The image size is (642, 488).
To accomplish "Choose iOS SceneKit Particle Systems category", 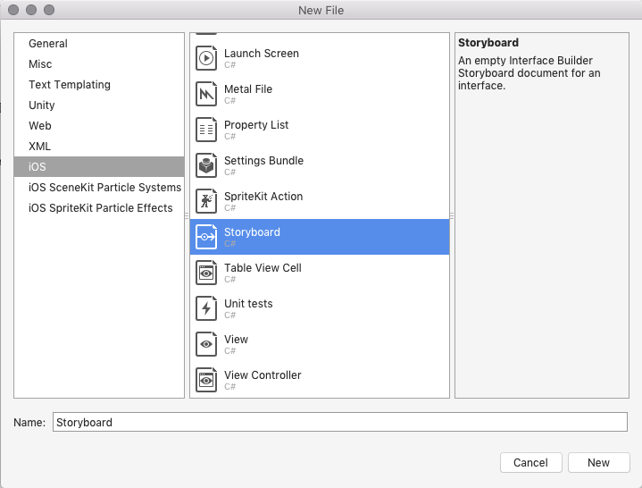I will (x=99, y=188).
